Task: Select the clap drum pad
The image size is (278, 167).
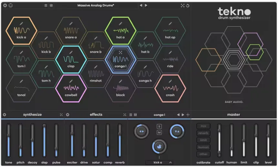Action: [71, 60]
